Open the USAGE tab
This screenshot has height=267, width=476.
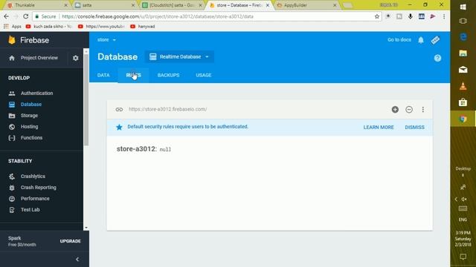(x=203, y=75)
